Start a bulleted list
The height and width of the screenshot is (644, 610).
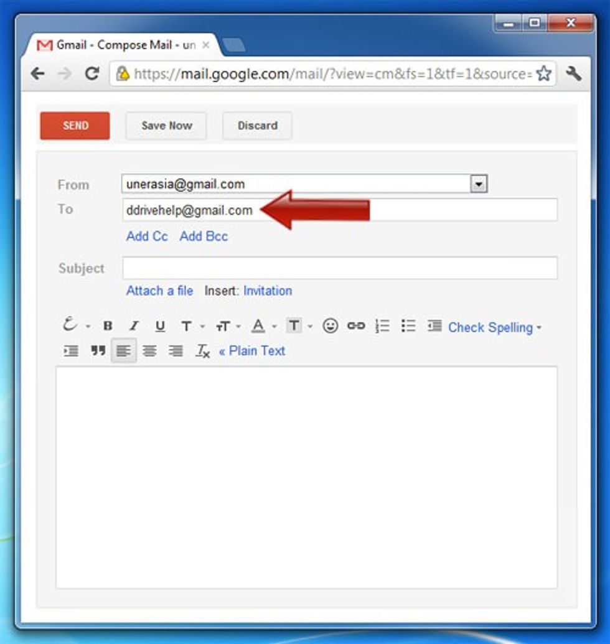[x=408, y=326]
